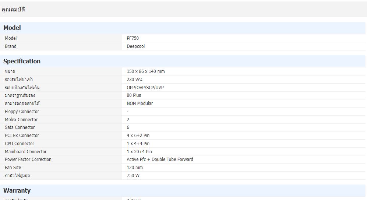
Task: Click the คุณสมบัติ tab heading
Action: click(x=13, y=10)
